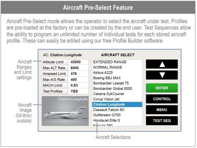Viewport: 197px width, 148px height.
Task: Click the Citation Longitude aircraft image
Action: (x=65, y=111)
